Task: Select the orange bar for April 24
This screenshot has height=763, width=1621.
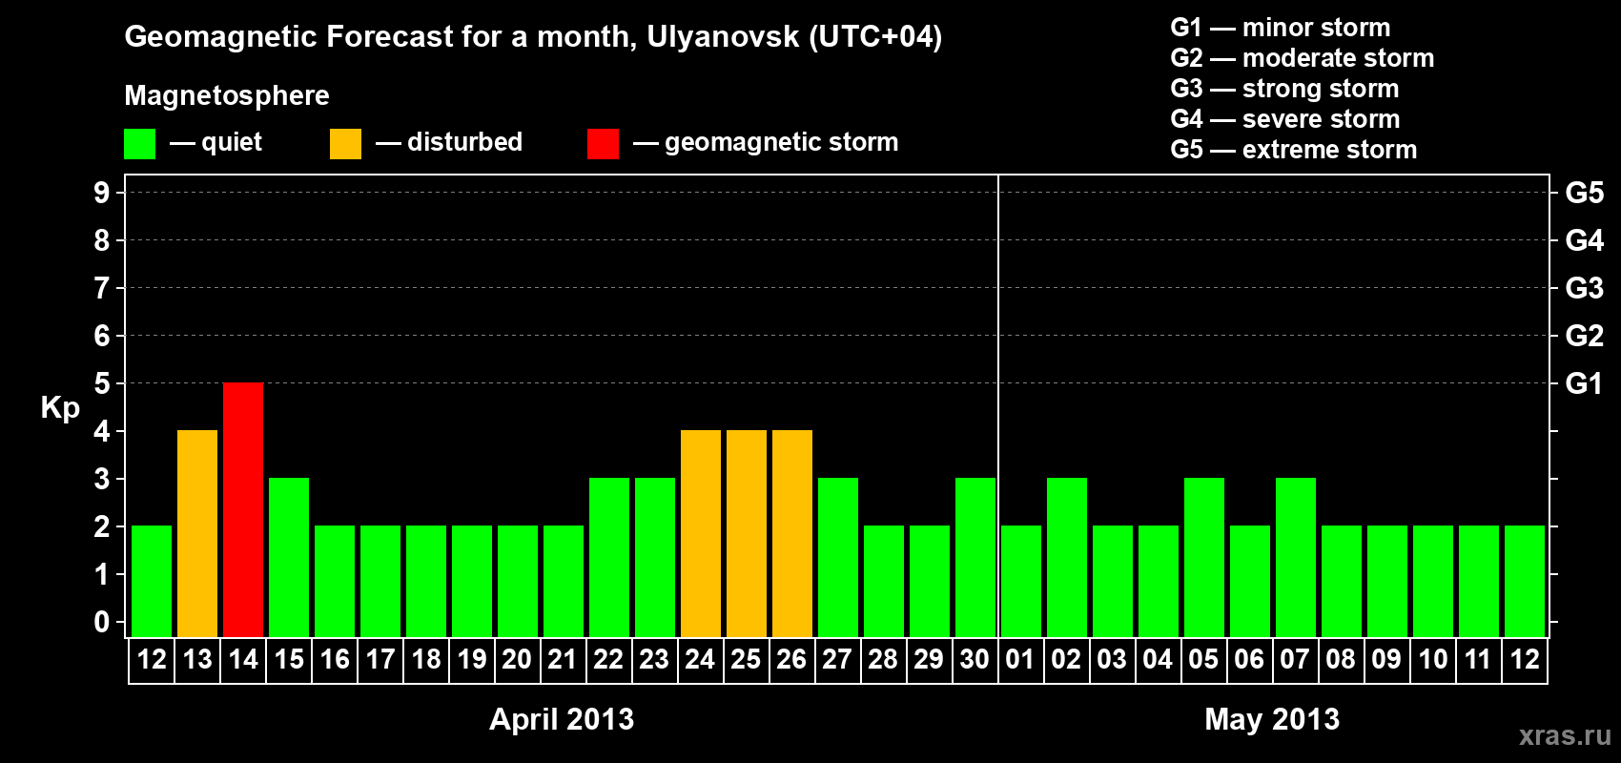Action: pyautogui.click(x=701, y=533)
